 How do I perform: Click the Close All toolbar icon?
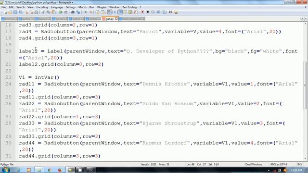tap(31, 12)
